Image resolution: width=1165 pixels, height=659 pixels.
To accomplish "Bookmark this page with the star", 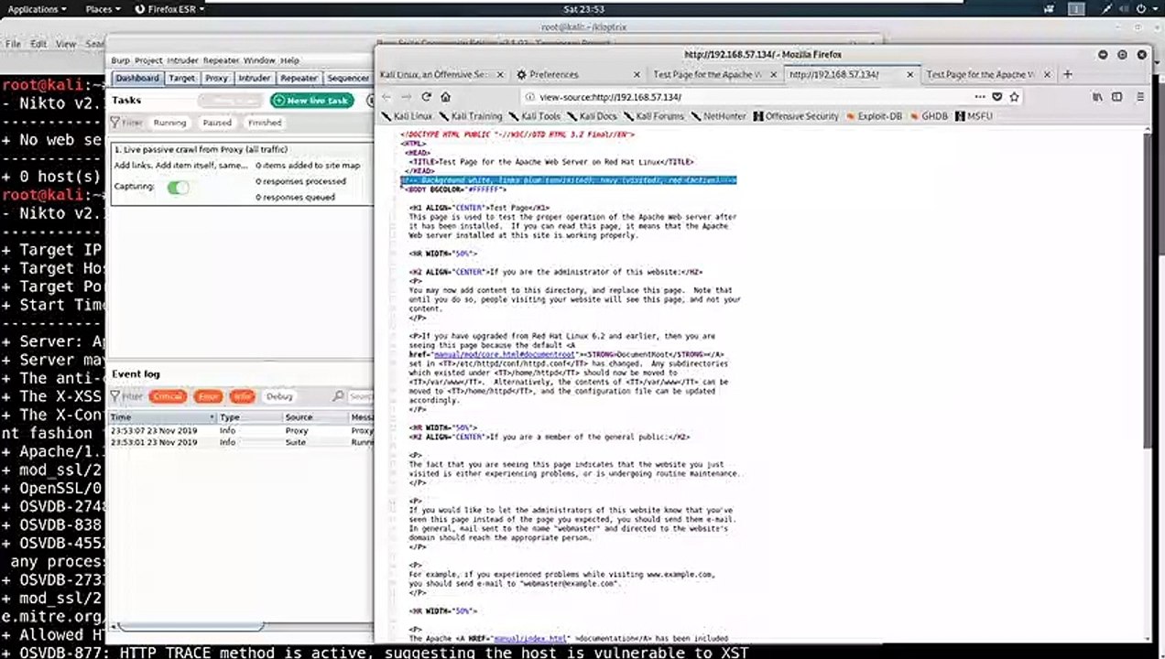I will coord(1015,96).
